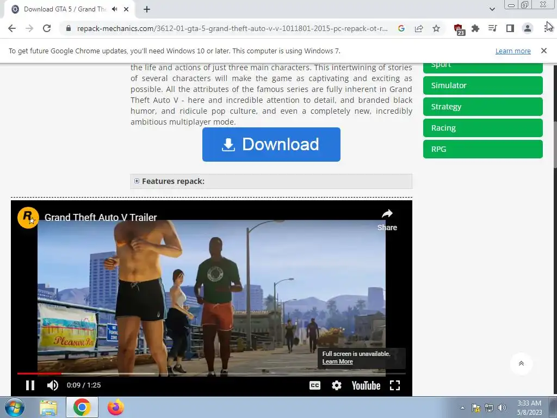Open the Sport category
This screenshot has width=557, height=418.
[483, 67]
